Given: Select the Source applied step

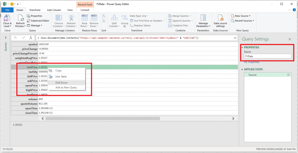Looking at the screenshot, I should click(268, 75).
